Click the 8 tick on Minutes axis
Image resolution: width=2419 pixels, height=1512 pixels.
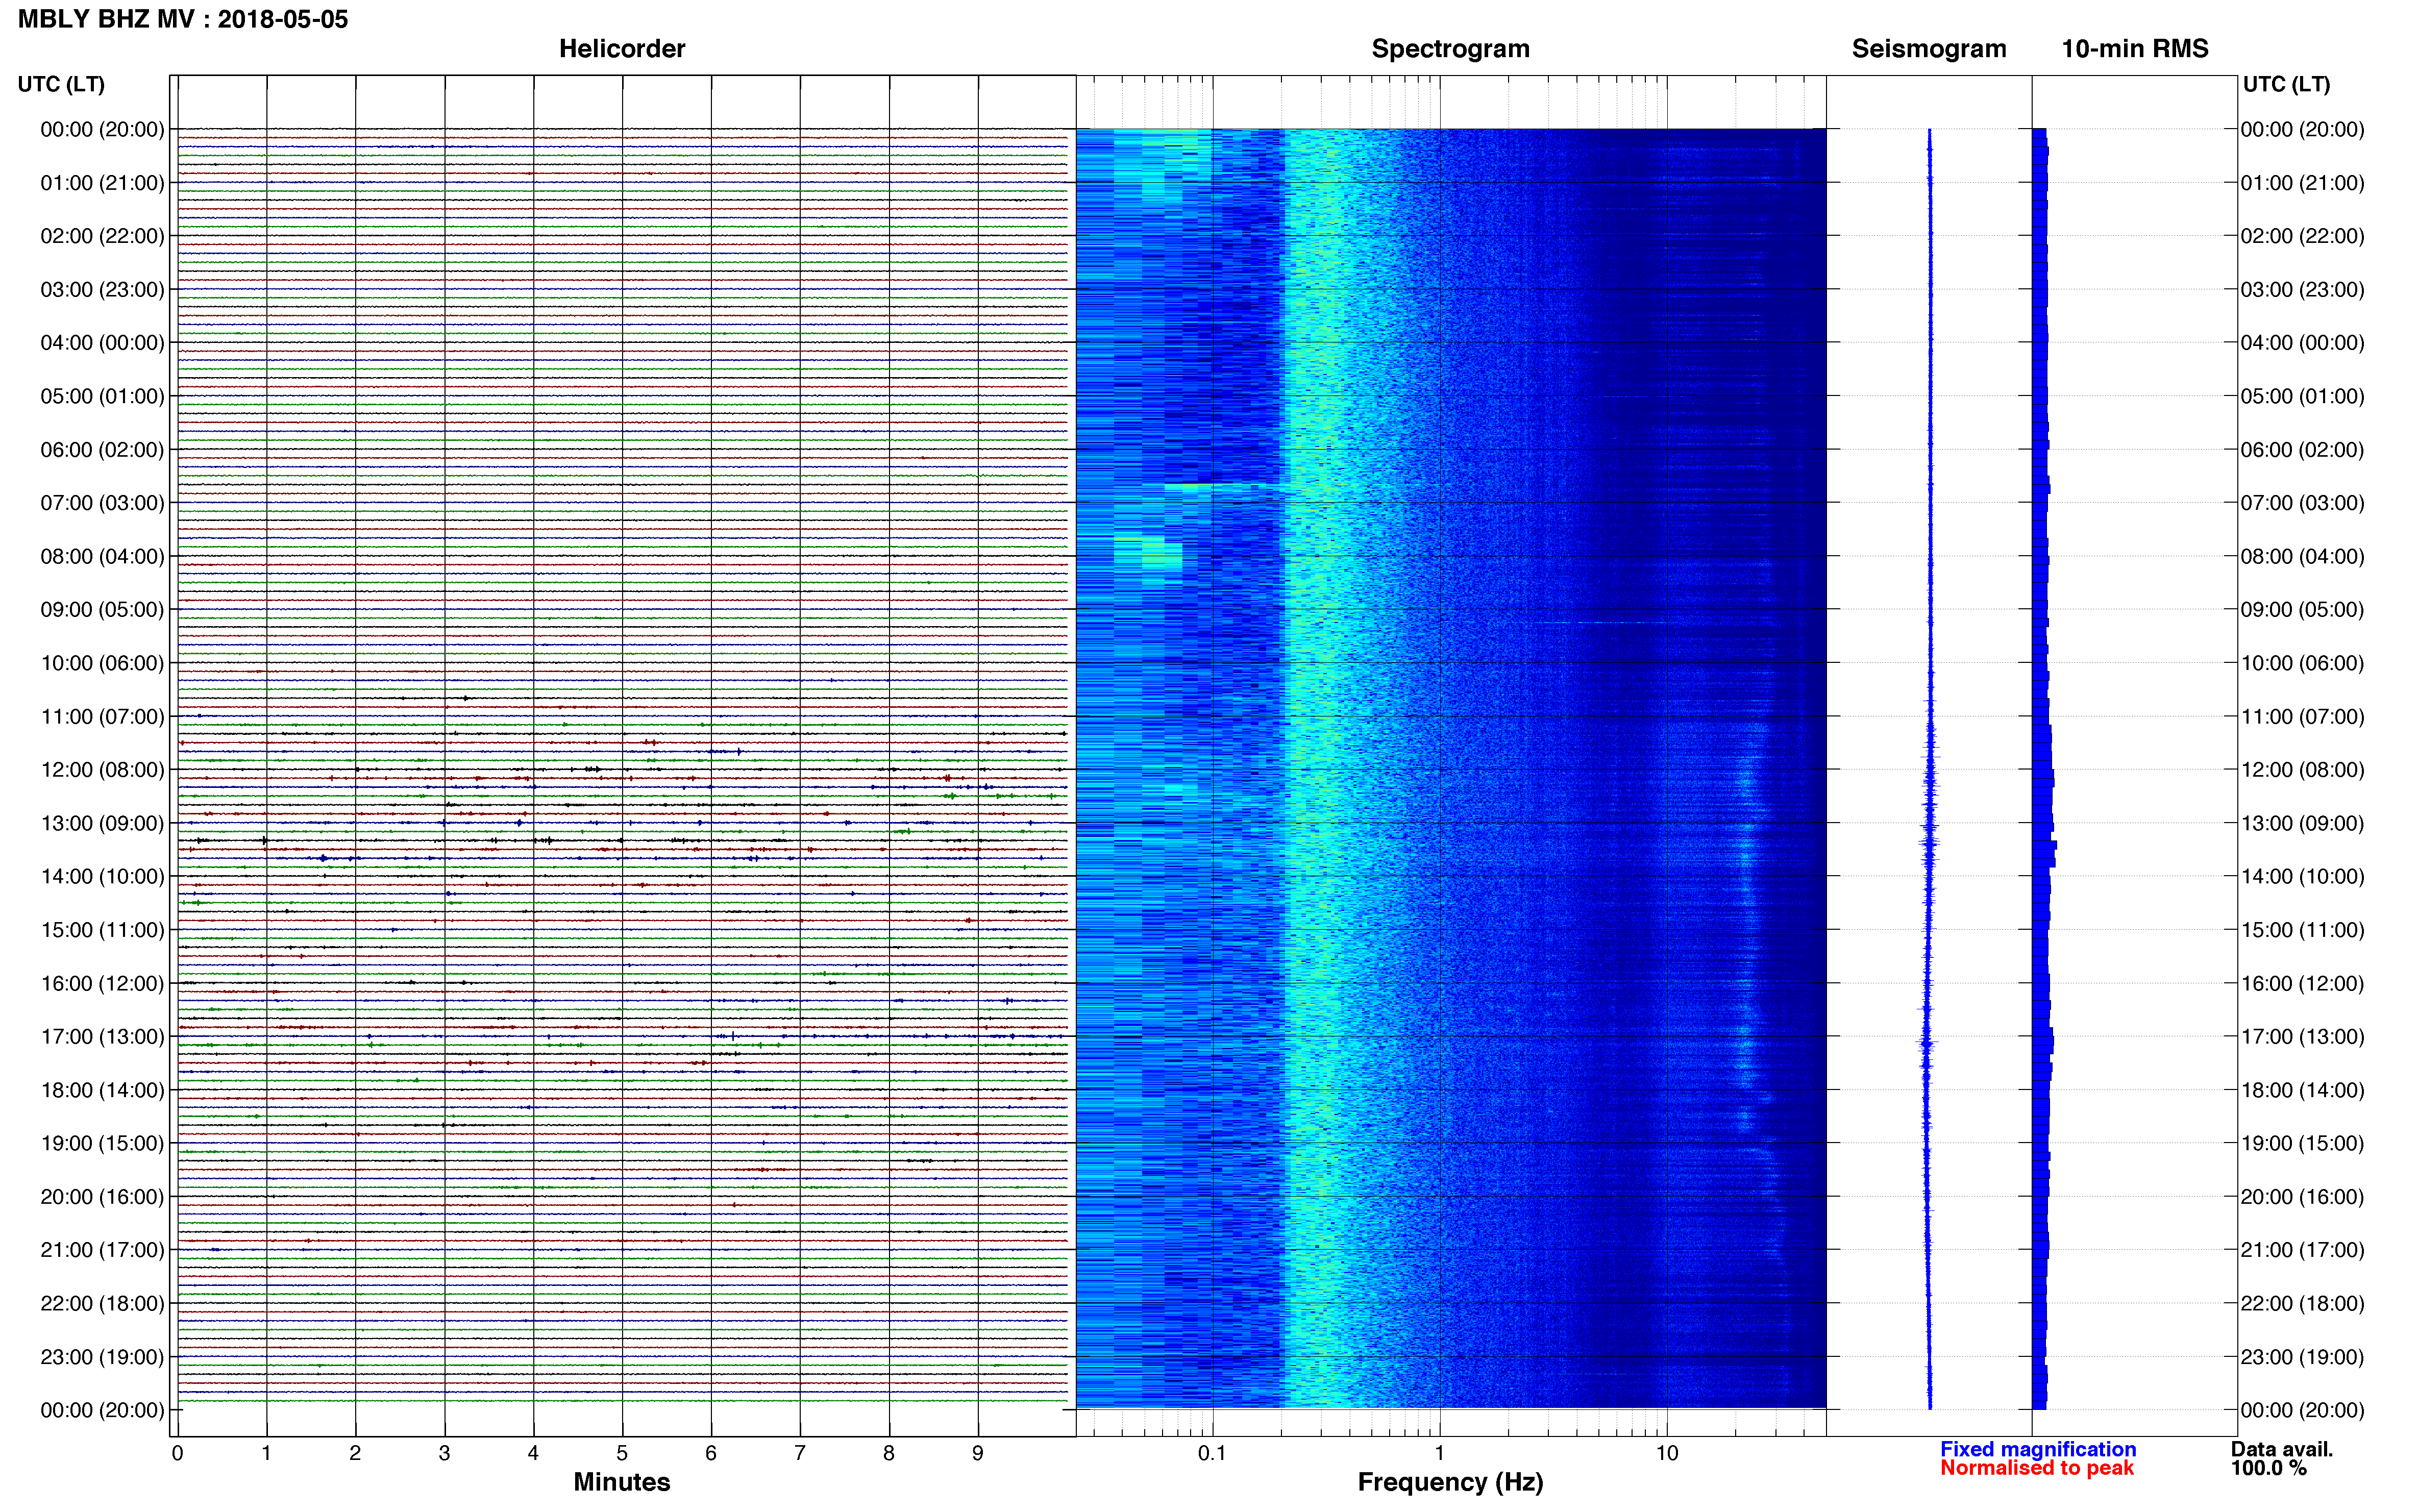click(x=889, y=1453)
